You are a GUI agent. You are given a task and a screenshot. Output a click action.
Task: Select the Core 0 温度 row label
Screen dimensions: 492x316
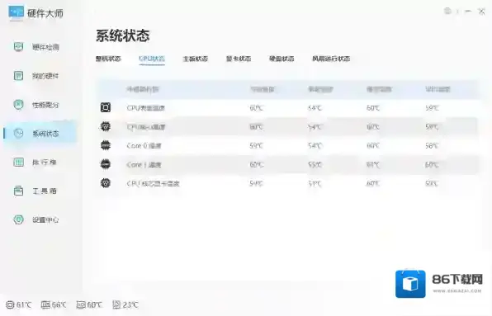(144, 146)
